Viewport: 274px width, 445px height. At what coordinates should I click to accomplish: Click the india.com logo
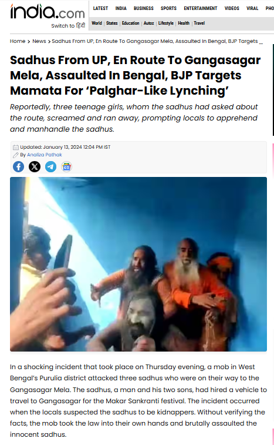click(x=48, y=12)
